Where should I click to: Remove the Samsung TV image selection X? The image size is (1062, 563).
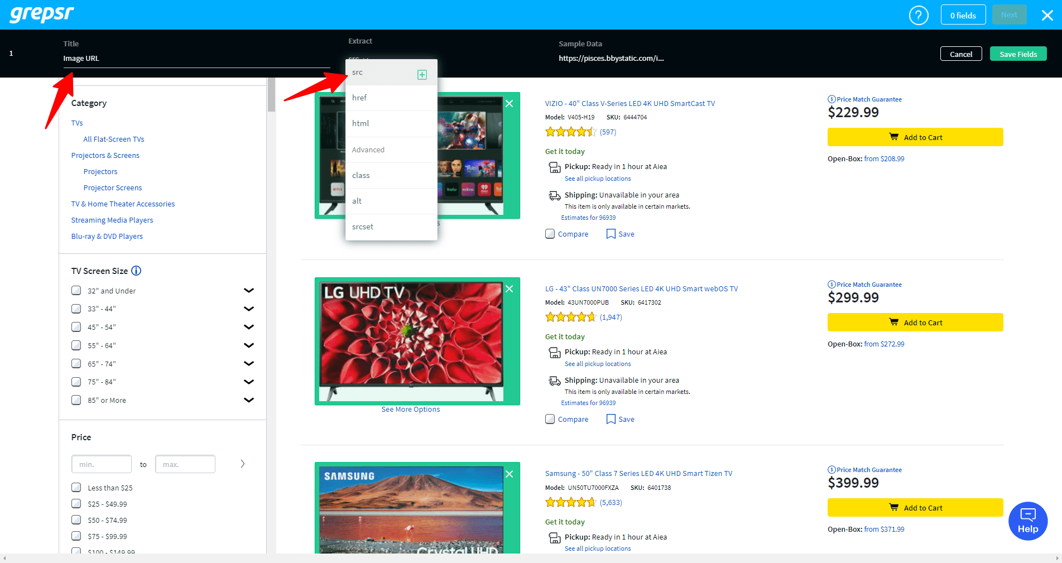click(x=509, y=474)
